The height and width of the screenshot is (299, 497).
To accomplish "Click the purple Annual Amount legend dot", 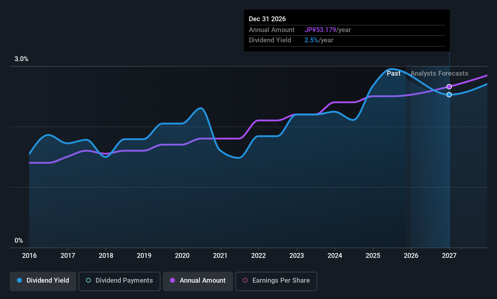I will [x=173, y=281].
